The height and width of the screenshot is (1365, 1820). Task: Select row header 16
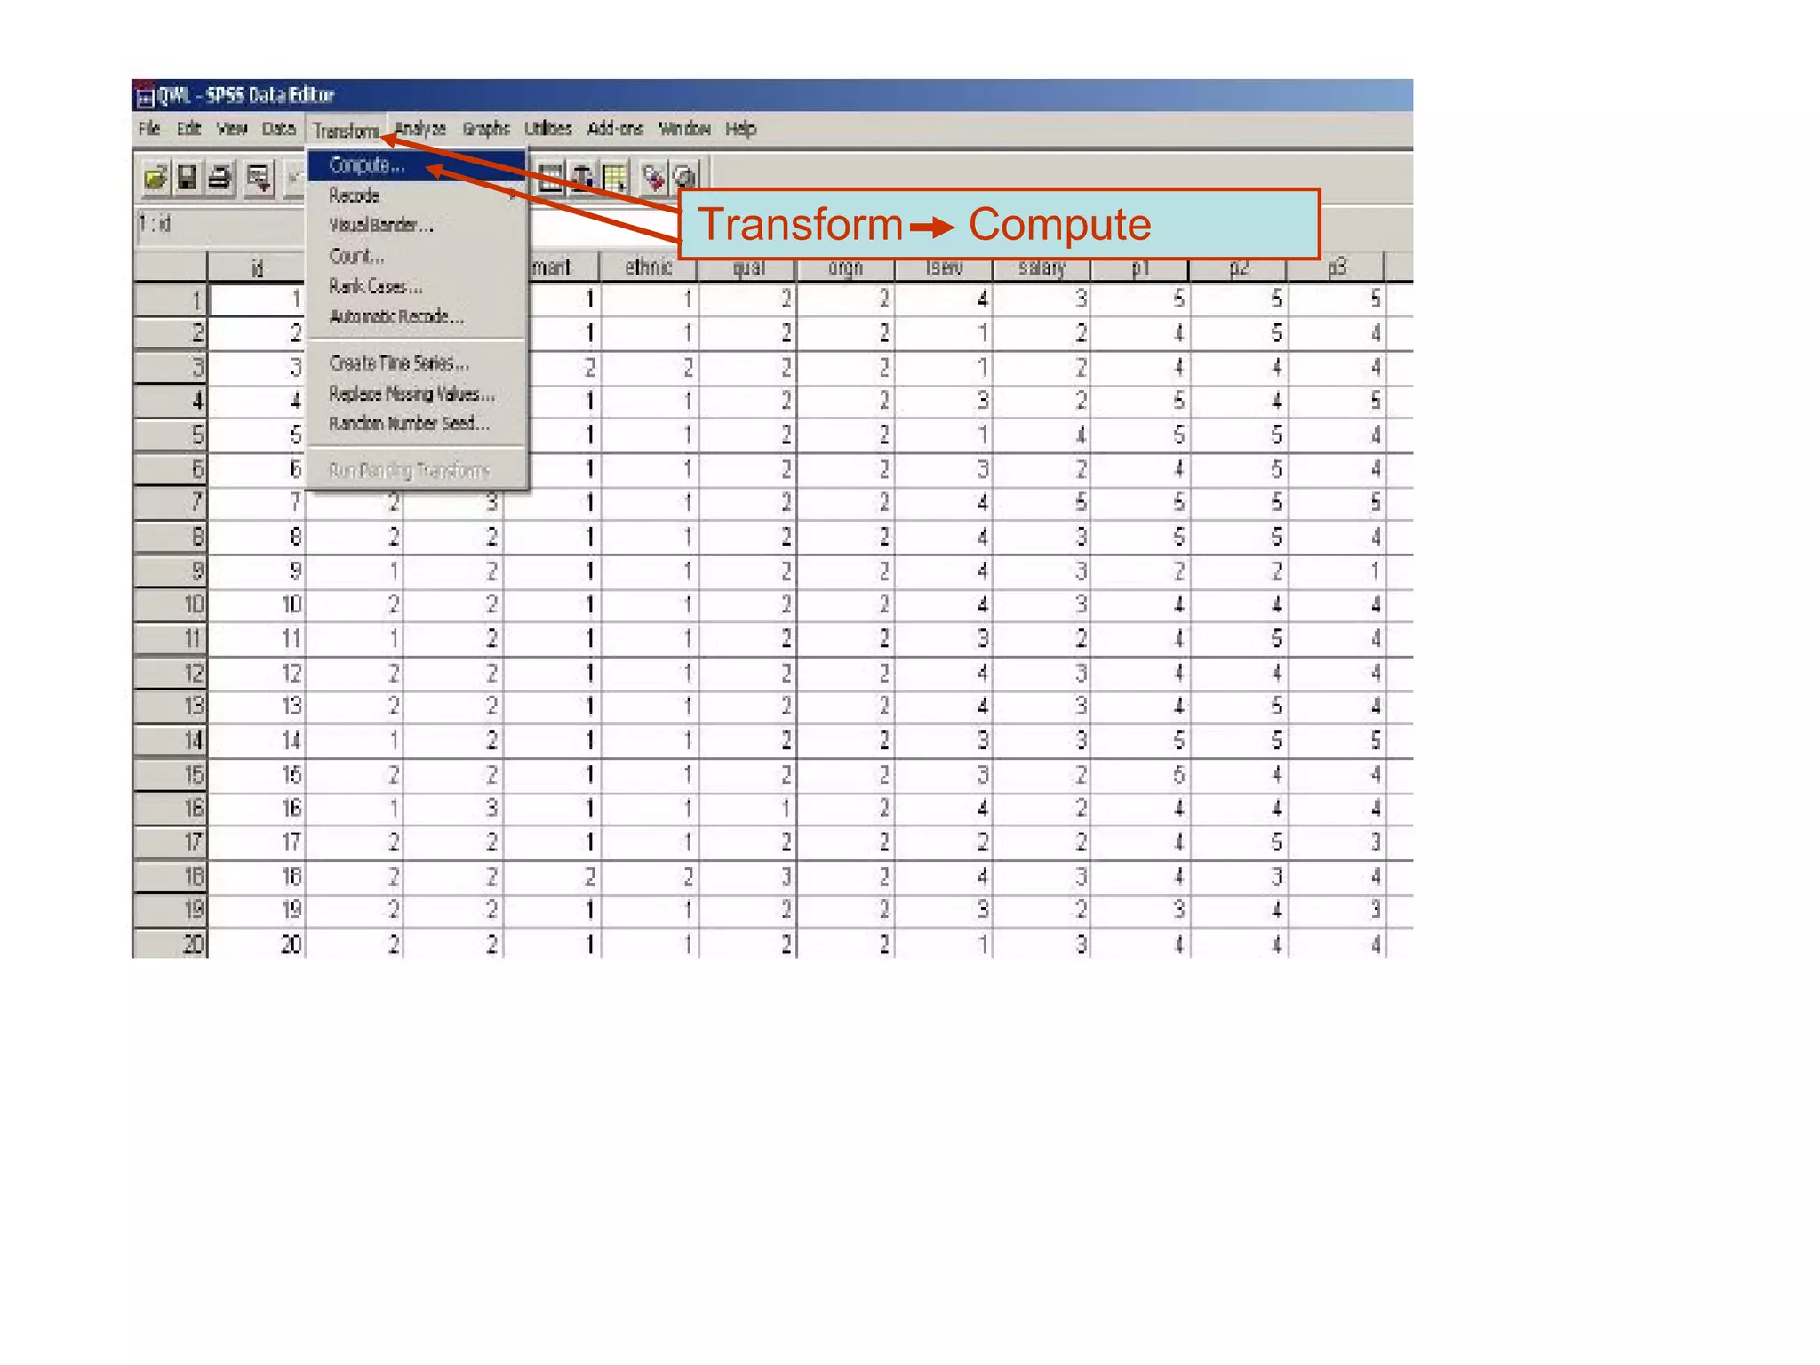pyautogui.click(x=170, y=808)
